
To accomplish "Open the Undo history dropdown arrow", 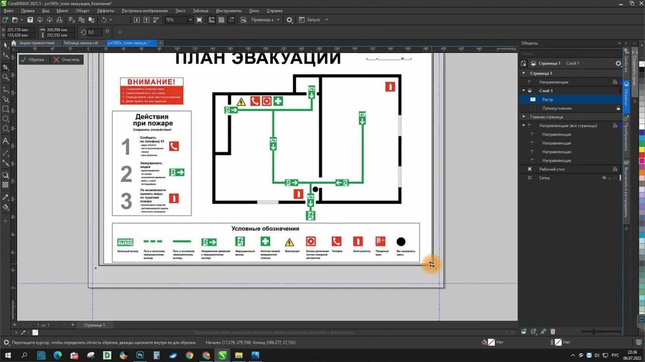I will pyautogui.click(x=110, y=20).
